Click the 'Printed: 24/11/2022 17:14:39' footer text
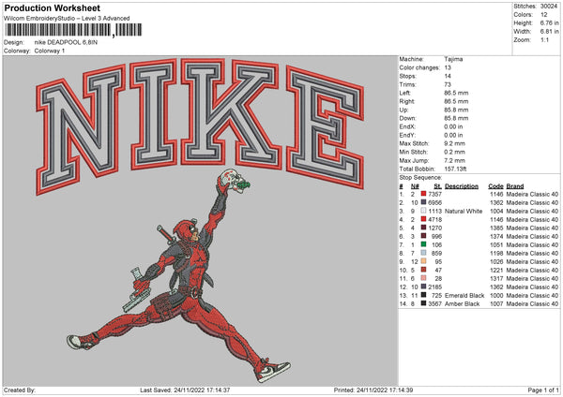The width and height of the screenshot is (563, 397). [373, 390]
